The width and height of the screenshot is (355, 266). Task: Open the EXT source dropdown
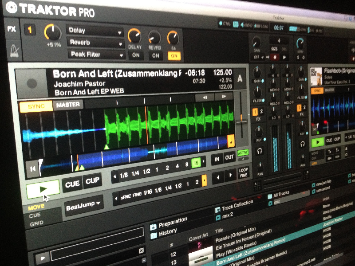pos(259,58)
